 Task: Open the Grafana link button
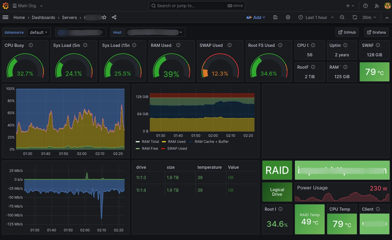click(376, 32)
